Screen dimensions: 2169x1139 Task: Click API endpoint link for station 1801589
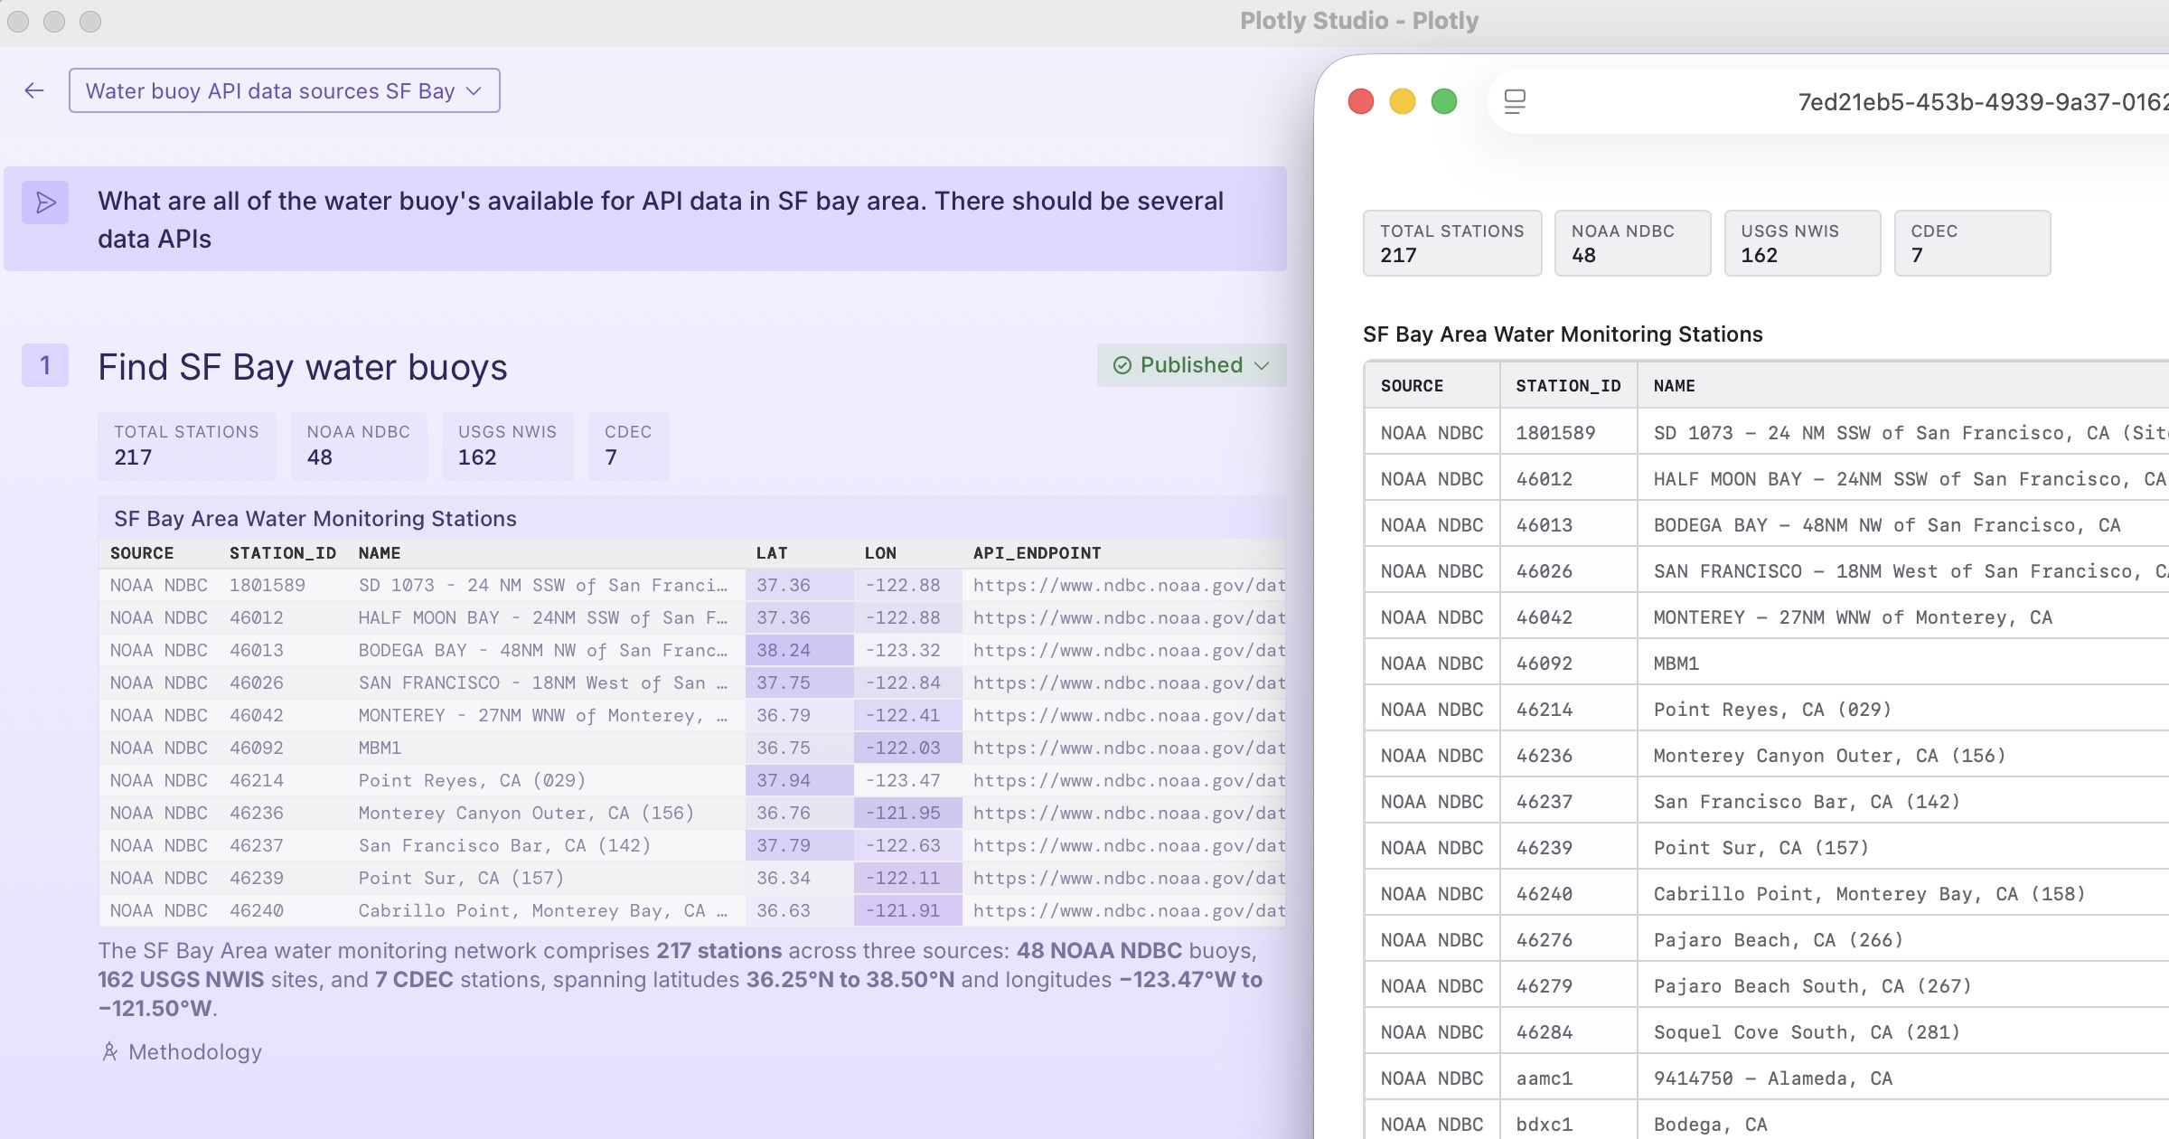click(x=1129, y=586)
